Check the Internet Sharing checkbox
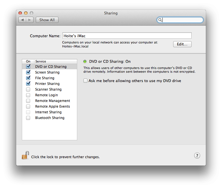 (28, 112)
